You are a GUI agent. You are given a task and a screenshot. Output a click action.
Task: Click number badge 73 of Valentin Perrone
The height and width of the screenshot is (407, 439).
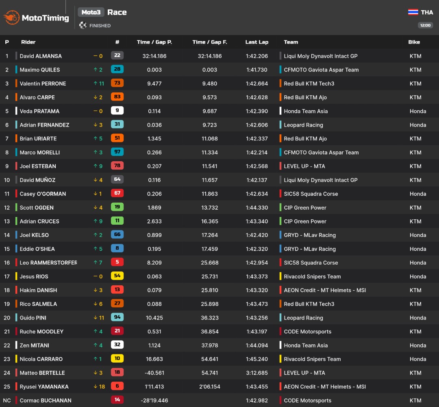tap(117, 83)
